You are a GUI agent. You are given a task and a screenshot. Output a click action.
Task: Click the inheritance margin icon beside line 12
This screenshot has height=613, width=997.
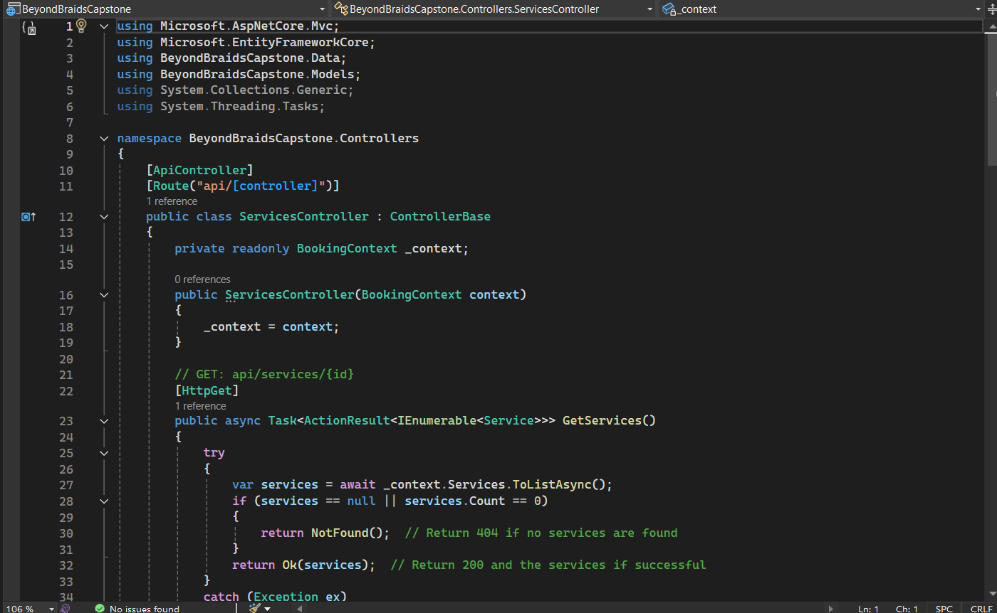point(28,216)
